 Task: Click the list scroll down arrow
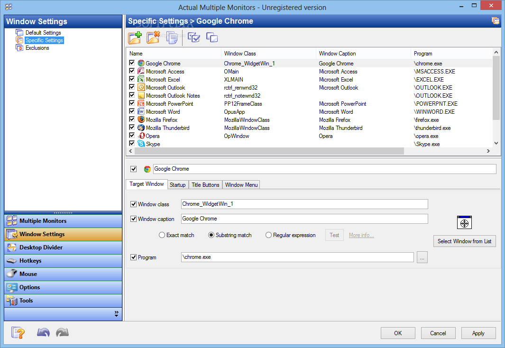pos(496,143)
